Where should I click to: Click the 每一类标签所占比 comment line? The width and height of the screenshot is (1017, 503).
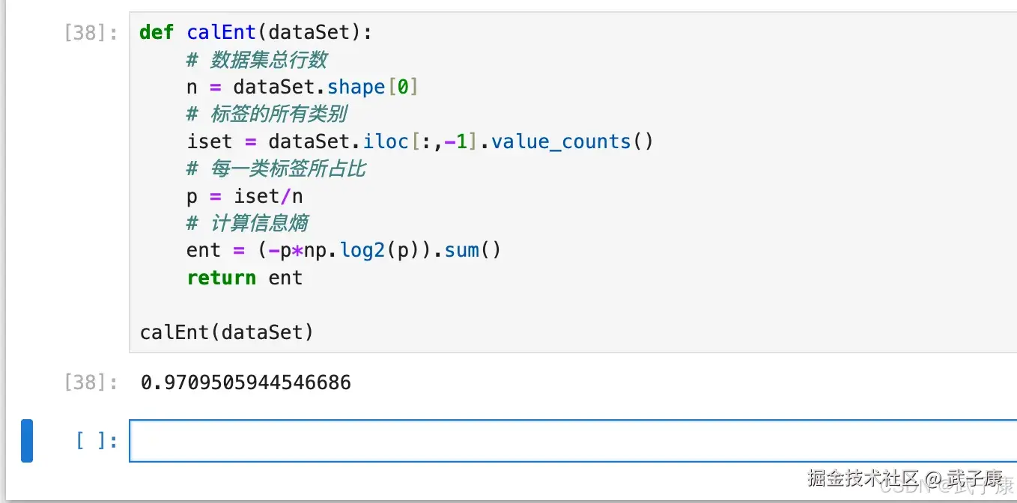[276, 168]
